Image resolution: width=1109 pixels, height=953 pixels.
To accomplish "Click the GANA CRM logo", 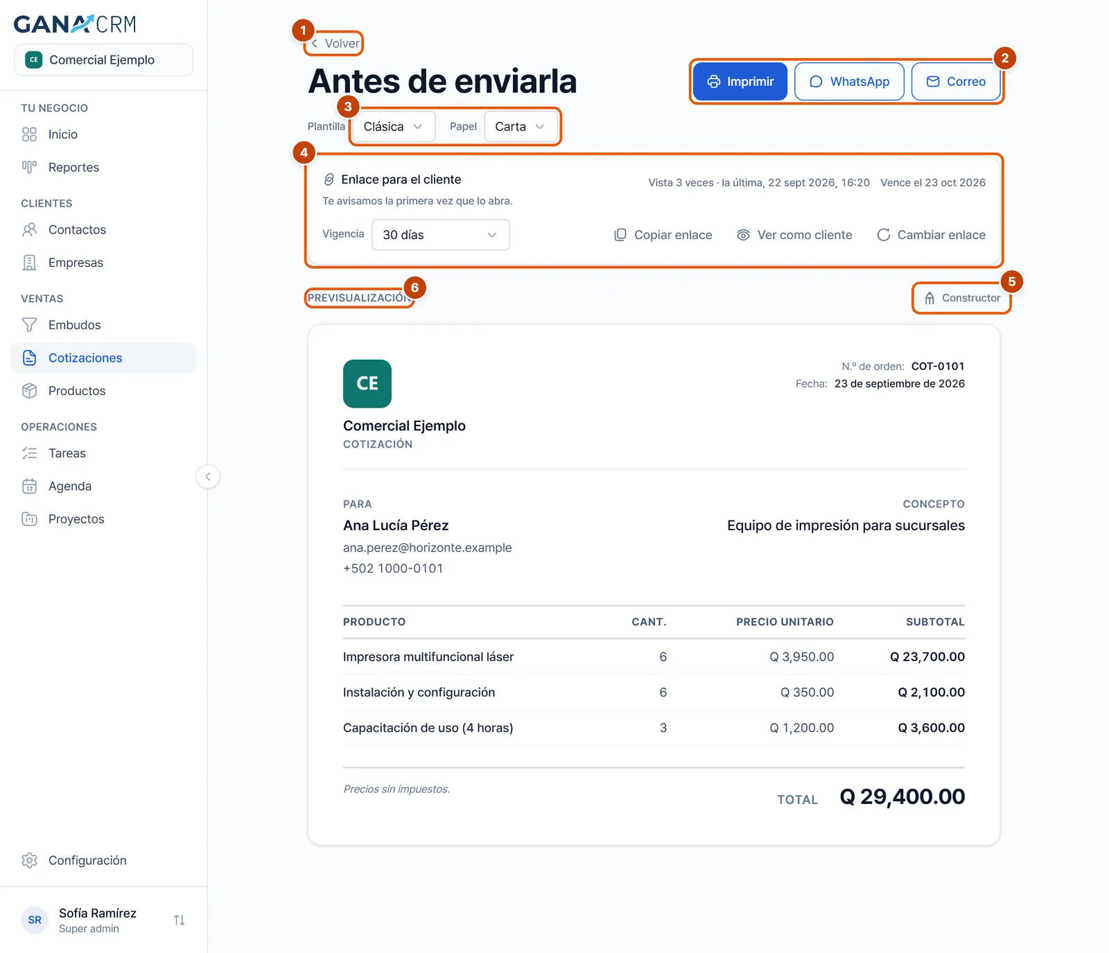I will coord(75,24).
